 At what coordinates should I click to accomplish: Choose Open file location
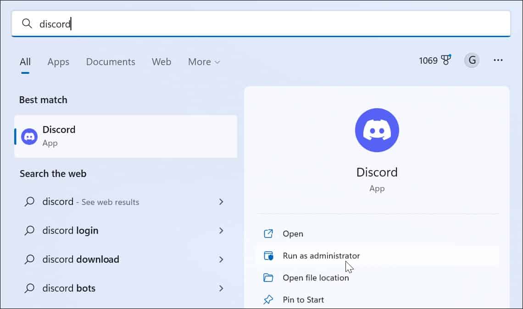[x=378, y=278]
